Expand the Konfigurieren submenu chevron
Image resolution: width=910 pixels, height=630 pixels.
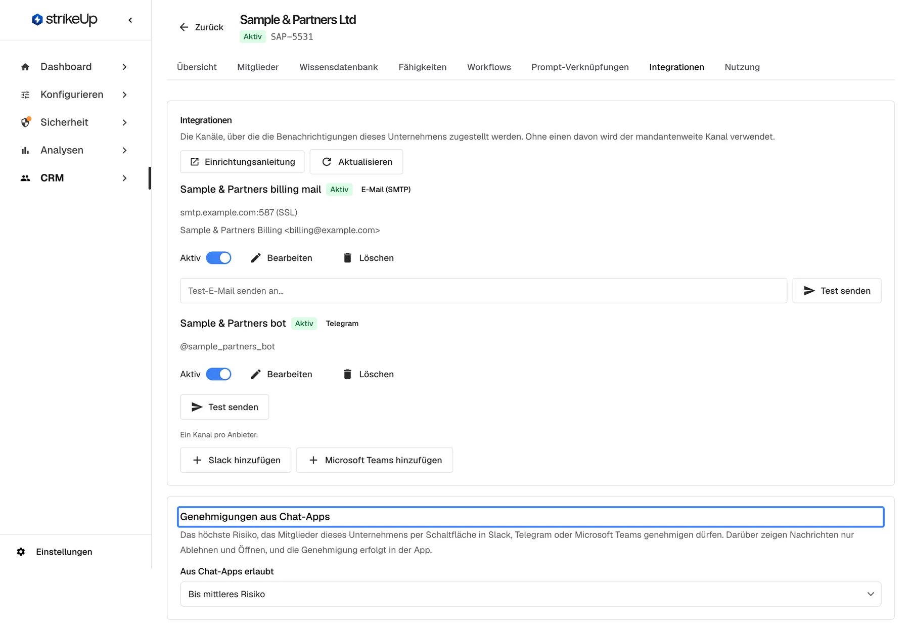click(124, 95)
